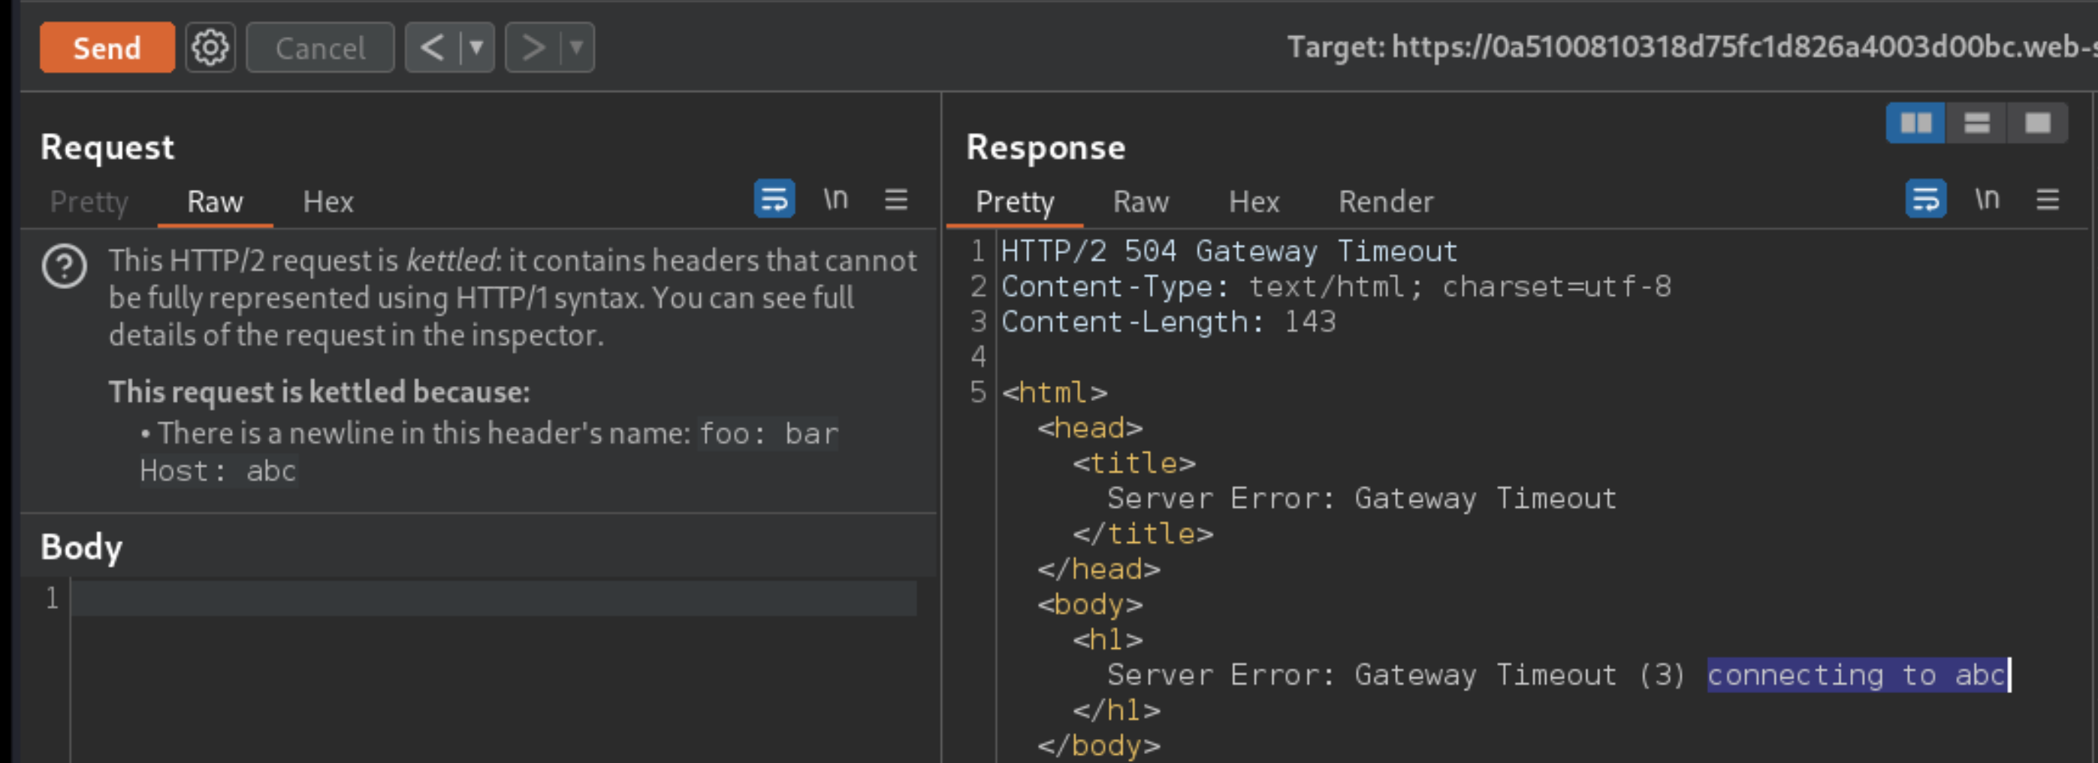Viewport: 2098px width, 763px height.
Task: Go forward to the next request in history
Action: (533, 48)
